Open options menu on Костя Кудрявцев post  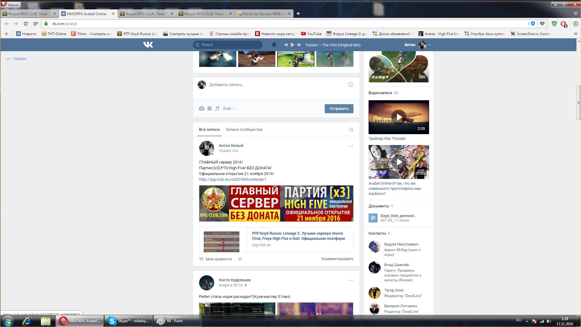[x=351, y=280]
